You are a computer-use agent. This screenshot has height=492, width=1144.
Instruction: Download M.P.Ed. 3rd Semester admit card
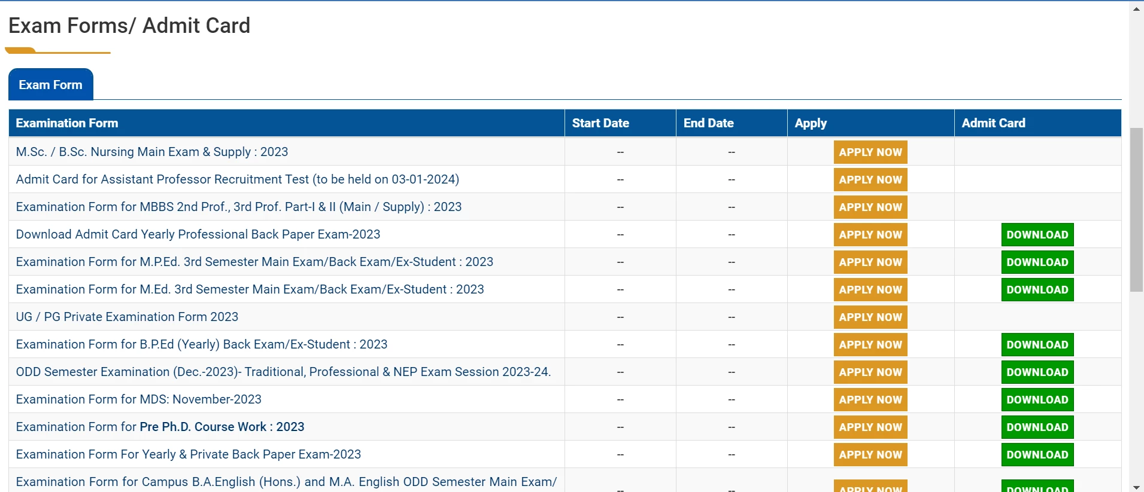(x=1037, y=262)
